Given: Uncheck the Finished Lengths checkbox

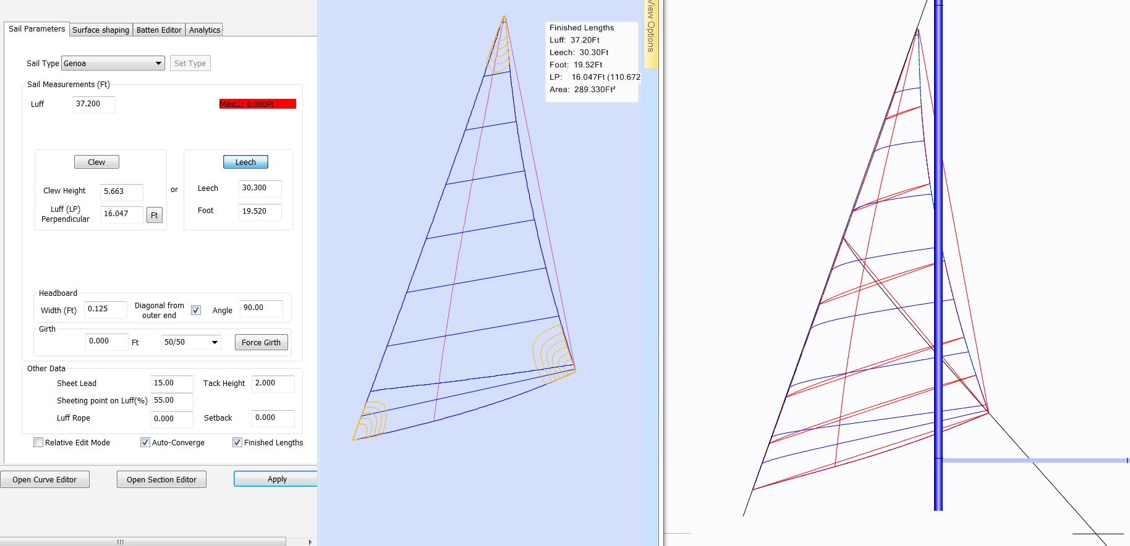Looking at the screenshot, I should click(237, 442).
